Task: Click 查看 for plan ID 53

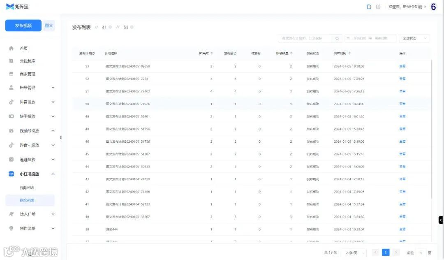Action: point(402,66)
